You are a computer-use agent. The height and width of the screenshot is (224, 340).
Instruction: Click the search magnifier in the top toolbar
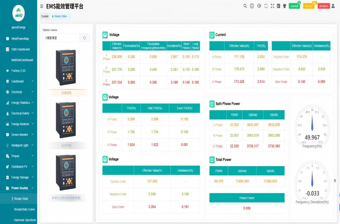(x=245, y=6)
